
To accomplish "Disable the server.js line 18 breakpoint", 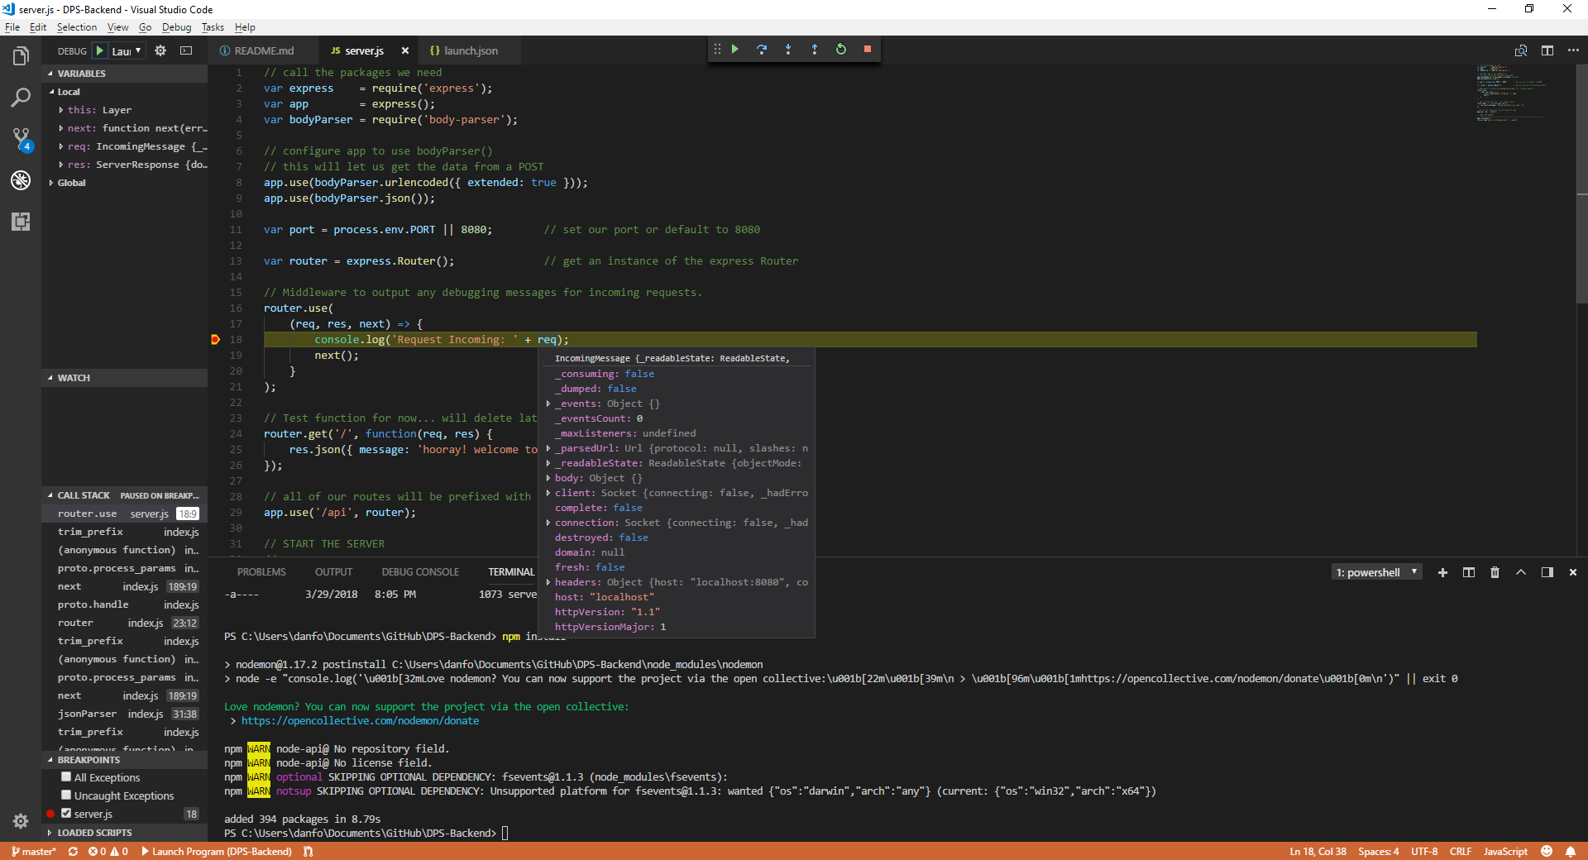I will pos(66,813).
